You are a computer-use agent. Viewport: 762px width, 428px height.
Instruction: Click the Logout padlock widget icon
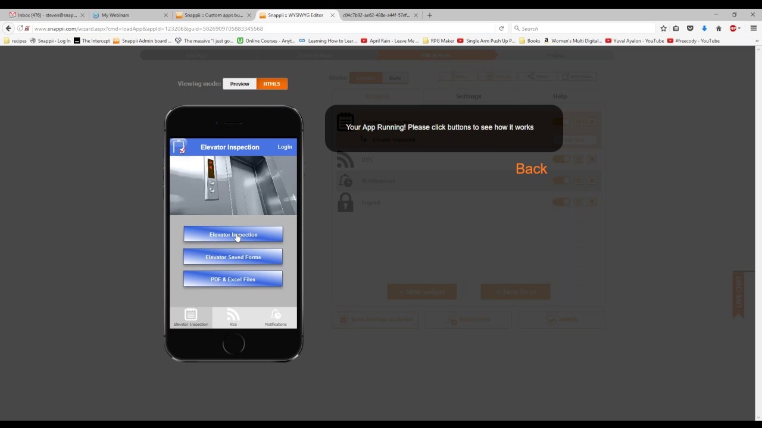pyautogui.click(x=345, y=203)
